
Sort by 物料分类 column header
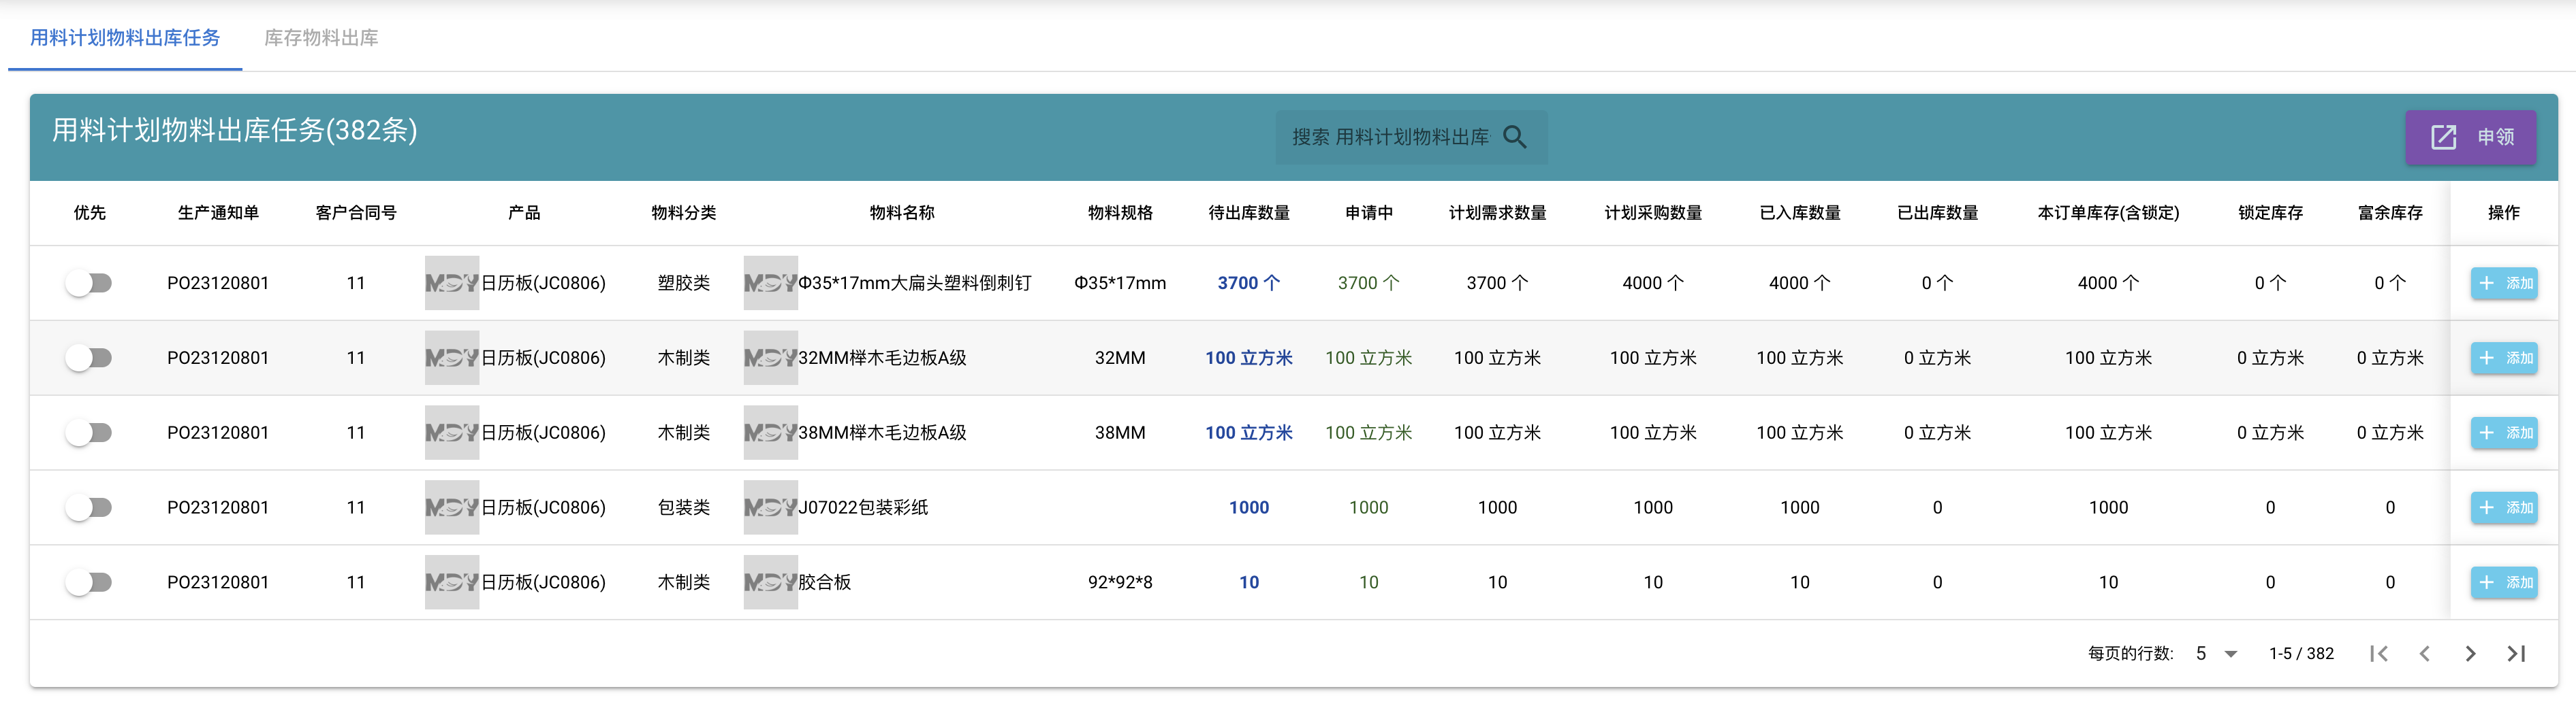[683, 213]
